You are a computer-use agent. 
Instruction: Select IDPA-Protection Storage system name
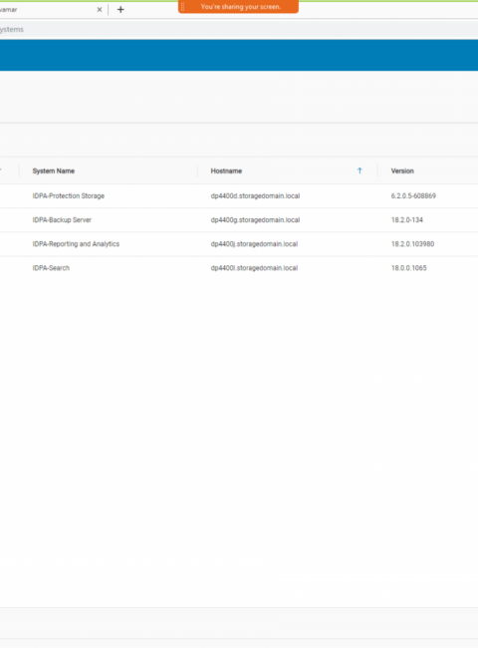pyautogui.click(x=69, y=195)
